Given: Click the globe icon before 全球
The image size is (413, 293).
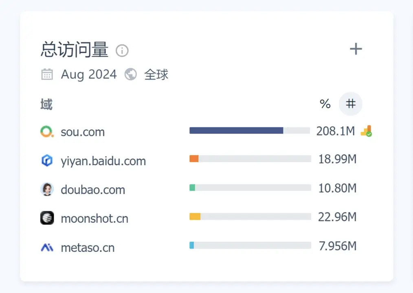Looking at the screenshot, I should 130,74.
